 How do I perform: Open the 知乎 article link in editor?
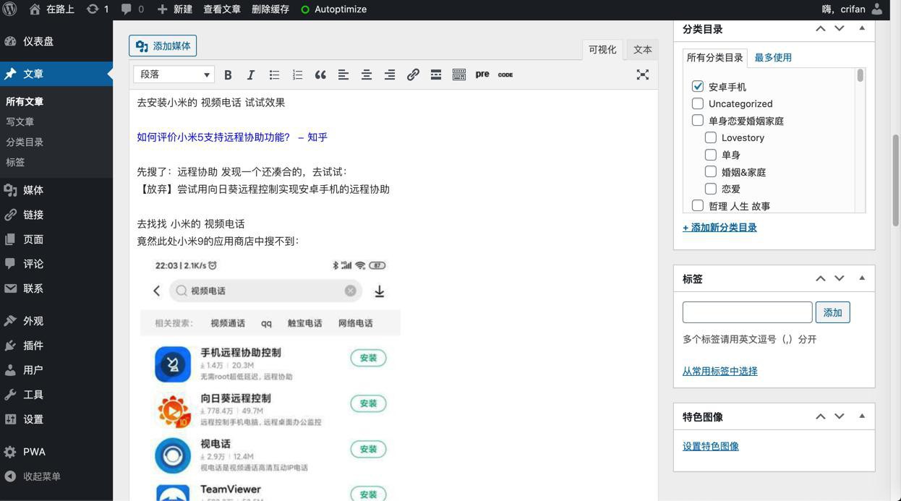[x=232, y=137]
